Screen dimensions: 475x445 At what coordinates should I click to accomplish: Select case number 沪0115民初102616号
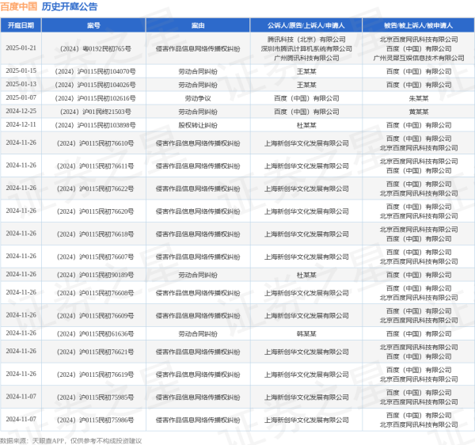[96, 98]
